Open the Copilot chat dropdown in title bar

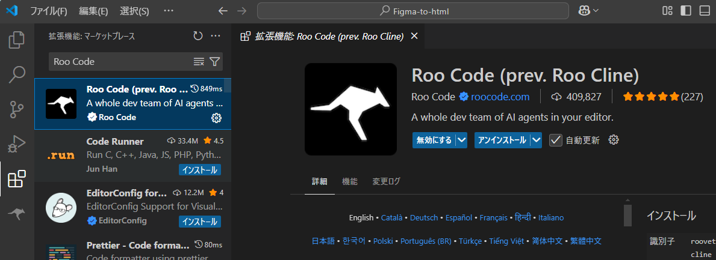pyautogui.click(x=588, y=11)
